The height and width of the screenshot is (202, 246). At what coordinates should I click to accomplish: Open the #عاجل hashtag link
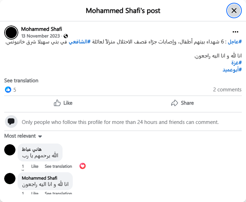click(x=235, y=42)
